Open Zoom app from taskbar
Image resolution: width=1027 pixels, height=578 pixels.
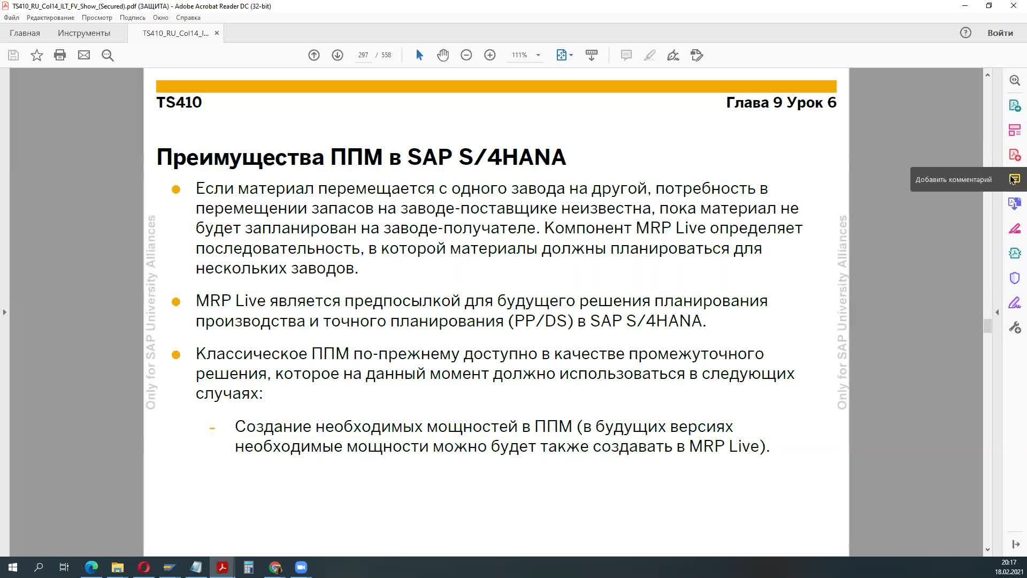(x=301, y=567)
